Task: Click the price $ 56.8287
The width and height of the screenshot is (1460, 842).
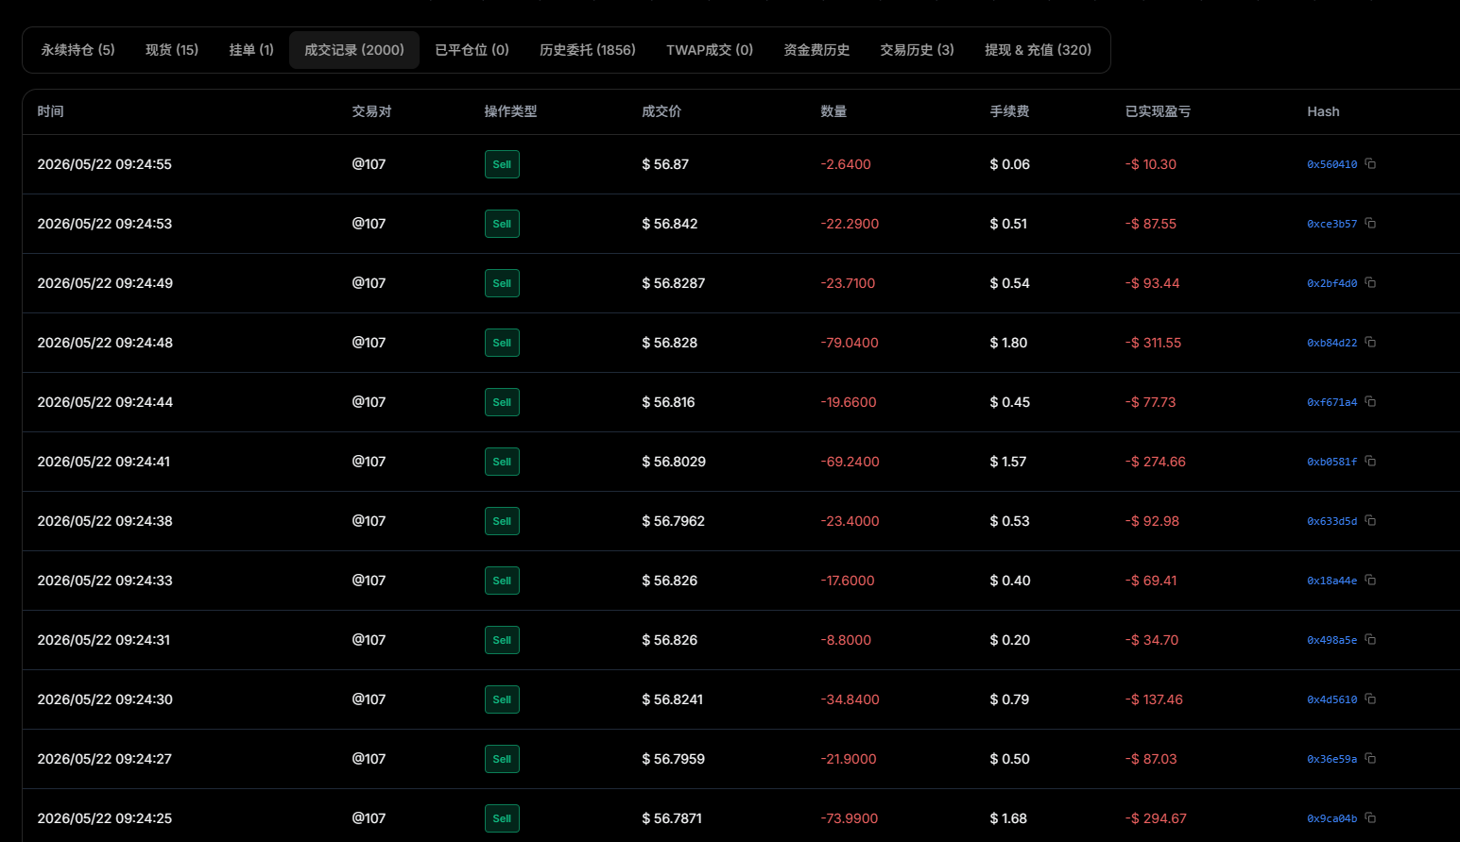Action: (673, 283)
